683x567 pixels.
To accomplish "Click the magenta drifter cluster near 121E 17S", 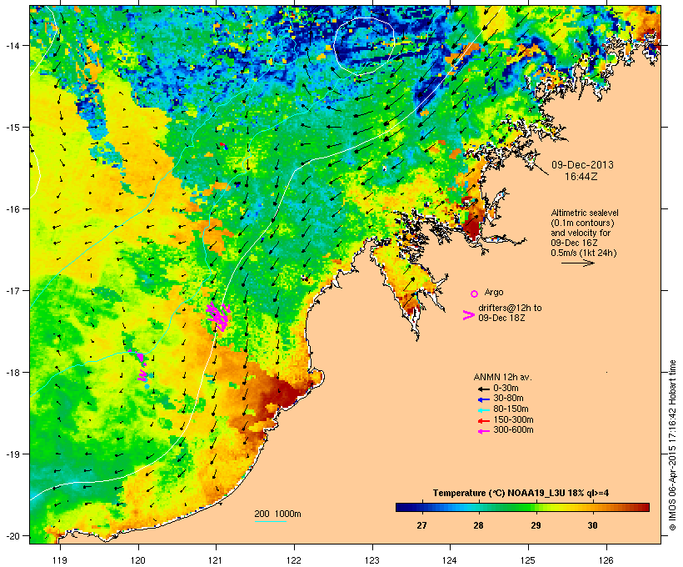I will (x=218, y=316).
